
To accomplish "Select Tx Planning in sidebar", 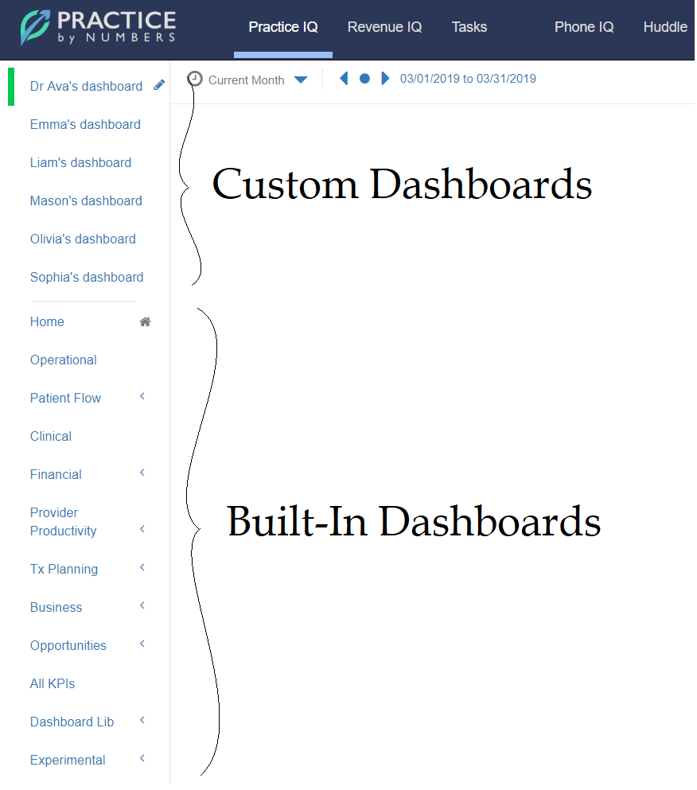I will tap(64, 570).
